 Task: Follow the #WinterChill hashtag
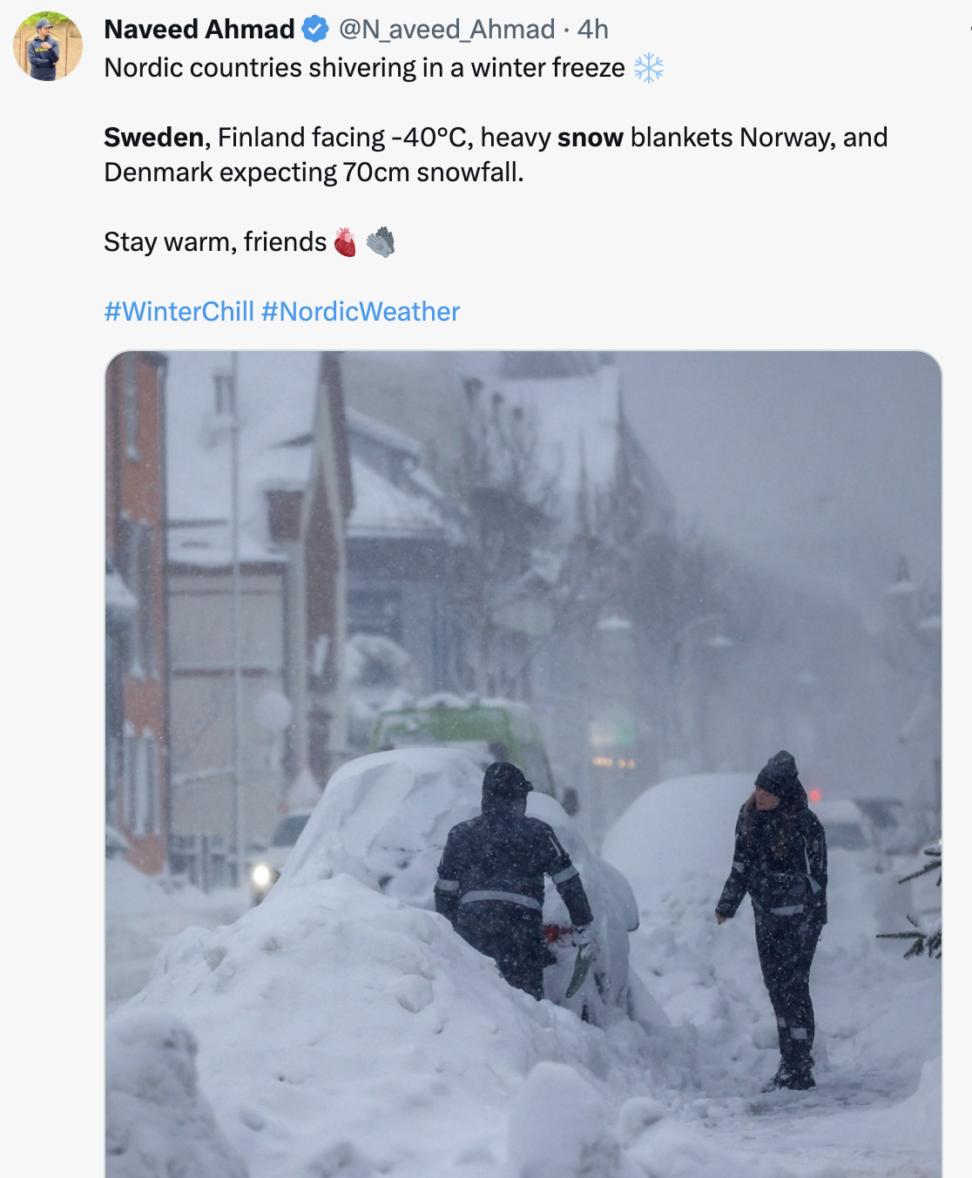pos(179,312)
